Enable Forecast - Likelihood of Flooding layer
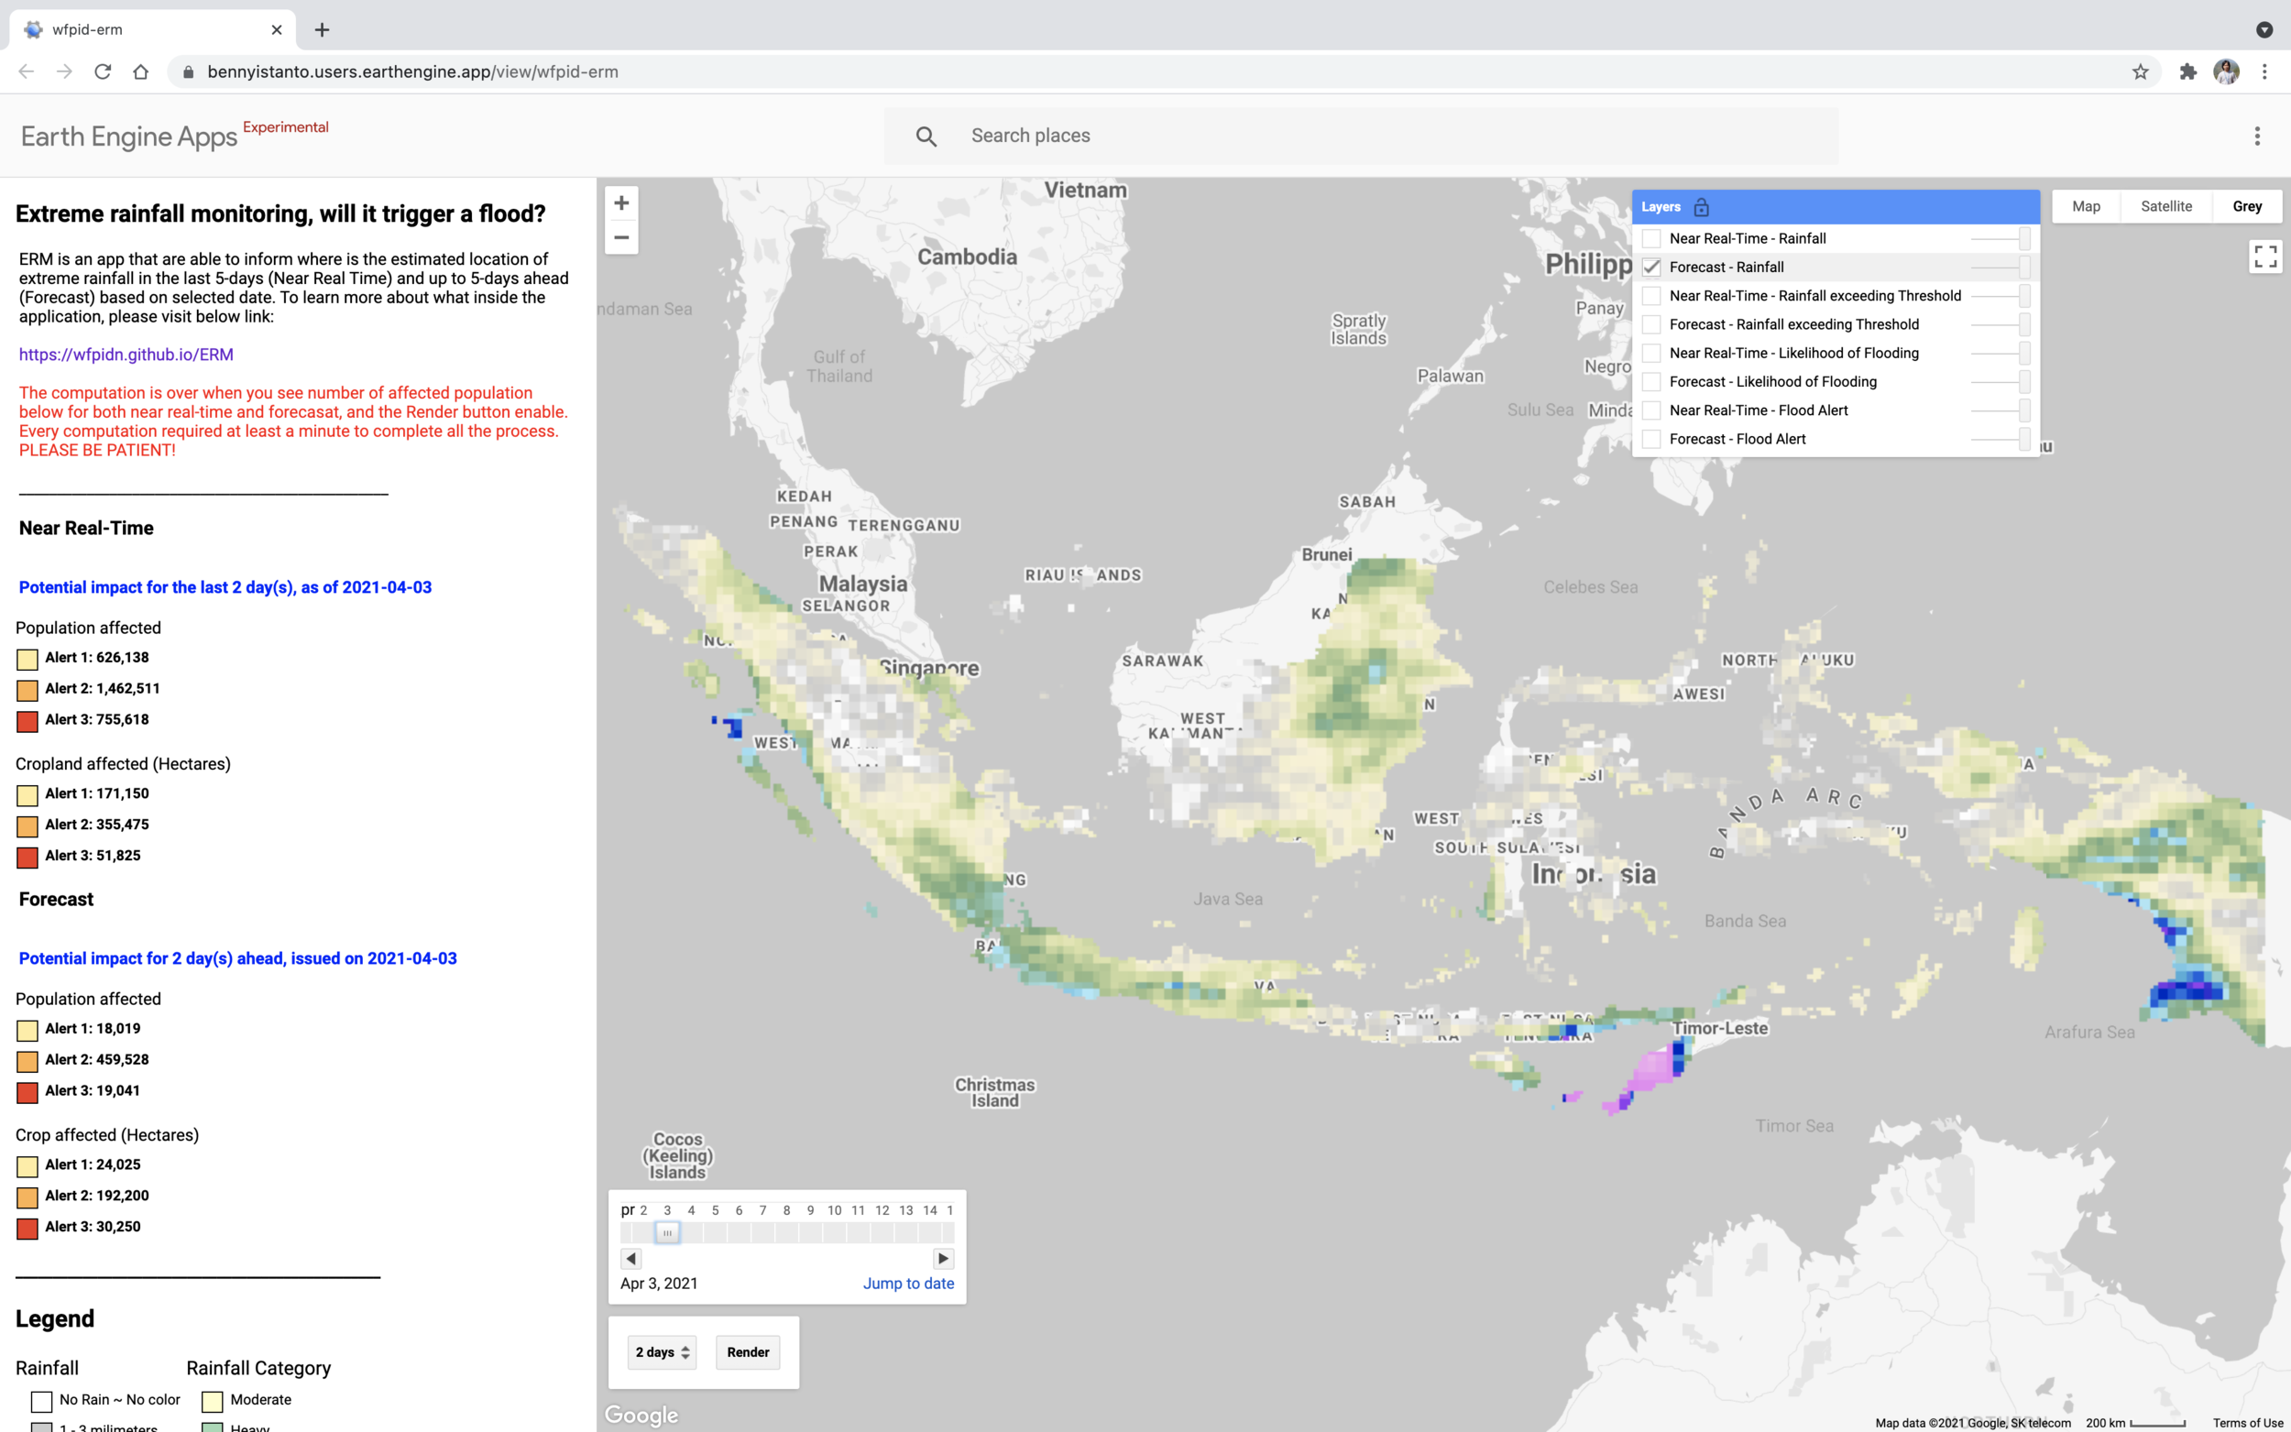This screenshot has width=2291, height=1432. [x=1651, y=382]
